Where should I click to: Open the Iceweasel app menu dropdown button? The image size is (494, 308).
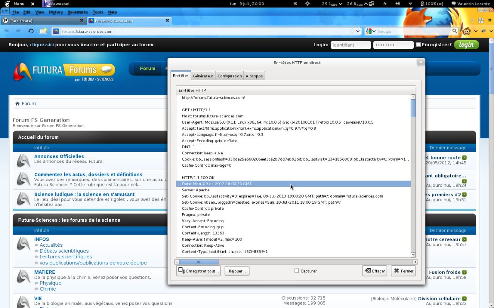(5, 11)
